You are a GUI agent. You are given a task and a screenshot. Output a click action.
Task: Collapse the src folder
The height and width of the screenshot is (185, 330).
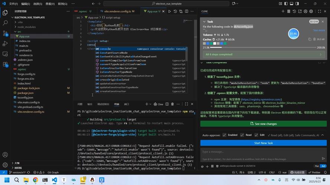[15, 31]
